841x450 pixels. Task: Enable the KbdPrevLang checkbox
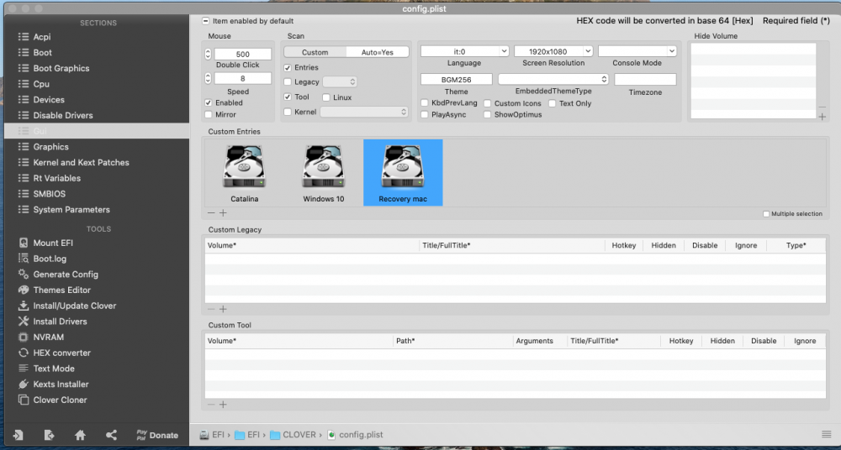(x=425, y=103)
